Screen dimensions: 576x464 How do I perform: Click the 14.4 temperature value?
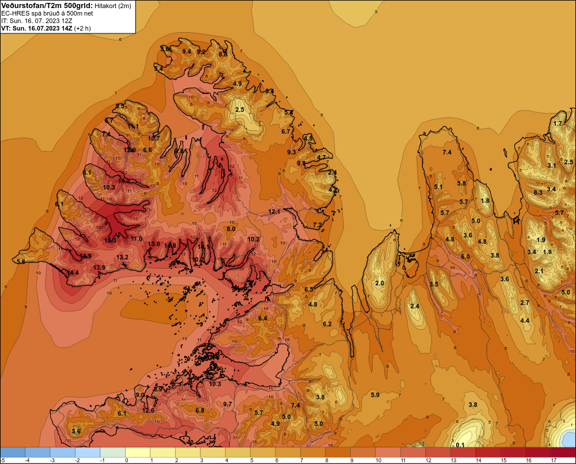[73, 273]
